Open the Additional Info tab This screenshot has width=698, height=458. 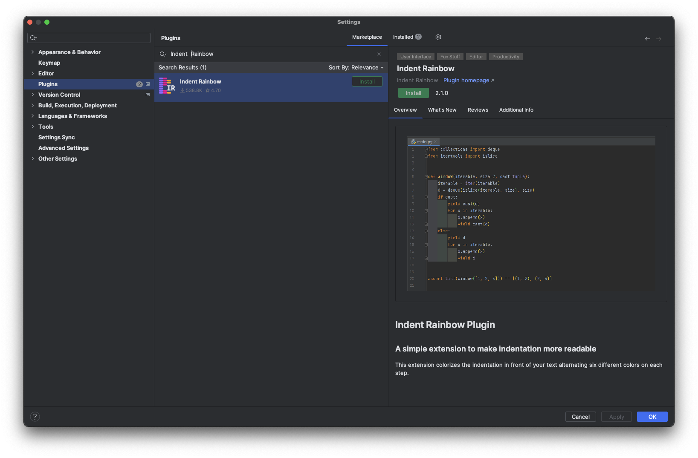click(516, 110)
